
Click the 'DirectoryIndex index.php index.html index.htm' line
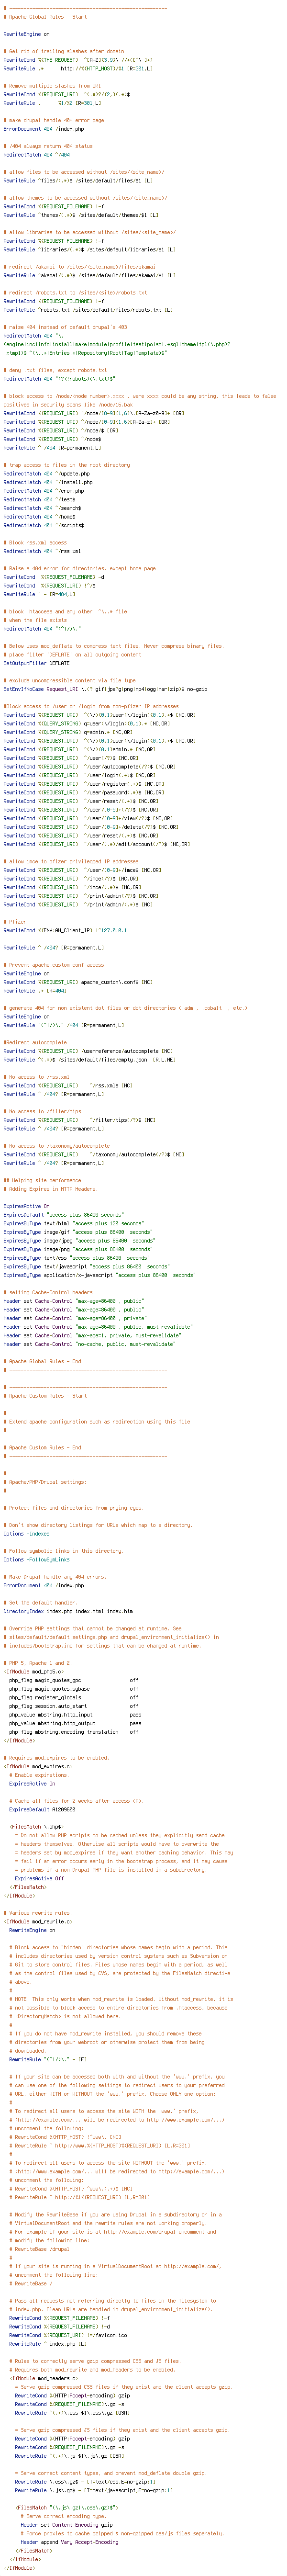tap(68, 1611)
